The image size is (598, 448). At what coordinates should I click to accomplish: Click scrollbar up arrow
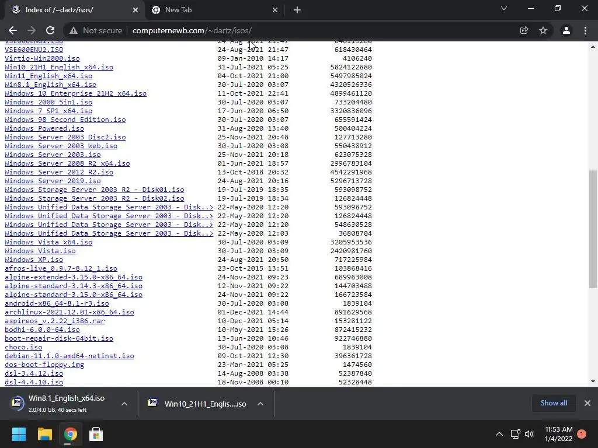pos(593,47)
